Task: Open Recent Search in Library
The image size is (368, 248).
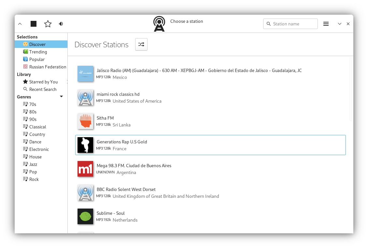Action: [x=43, y=89]
